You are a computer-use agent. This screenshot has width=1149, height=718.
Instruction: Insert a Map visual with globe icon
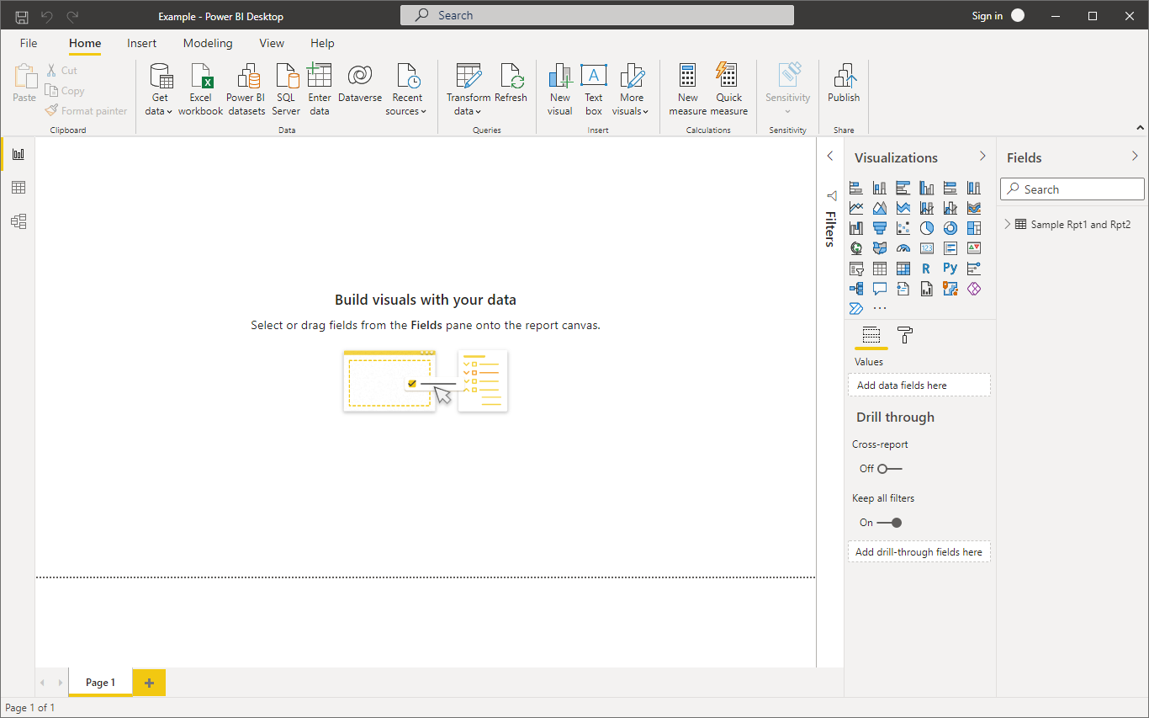point(856,248)
